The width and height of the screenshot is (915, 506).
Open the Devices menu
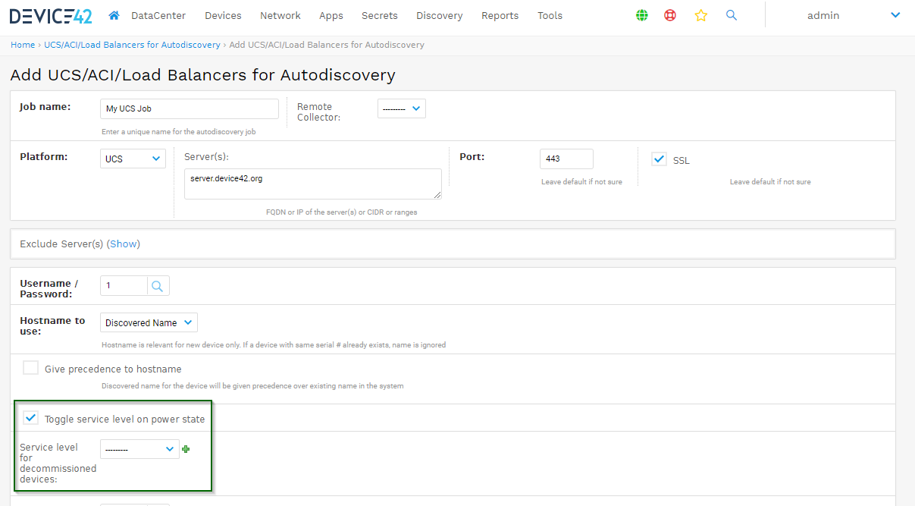pos(223,15)
